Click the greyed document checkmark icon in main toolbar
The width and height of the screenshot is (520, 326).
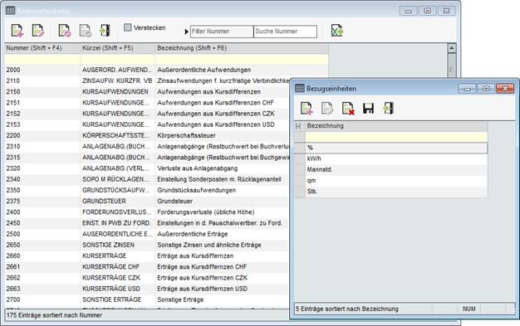(86, 31)
